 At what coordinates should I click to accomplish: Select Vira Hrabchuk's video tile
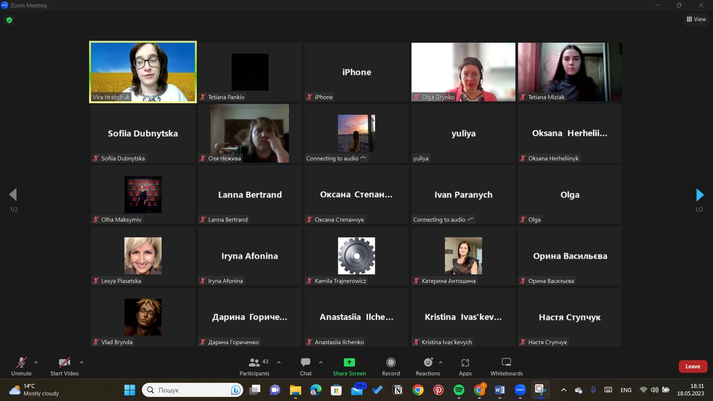click(x=143, y=72)
